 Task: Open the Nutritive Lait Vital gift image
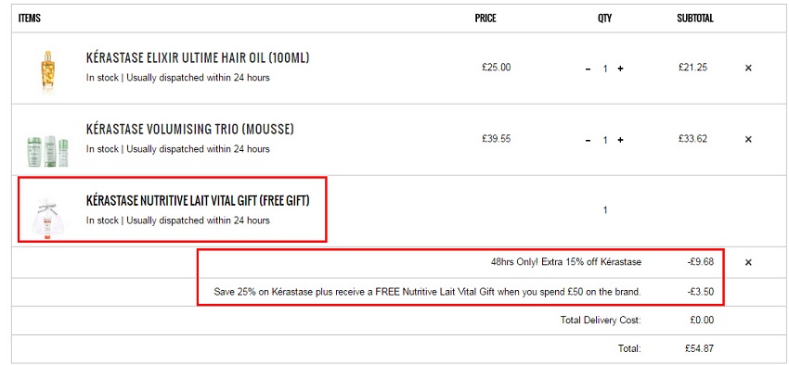coord(47,219)
